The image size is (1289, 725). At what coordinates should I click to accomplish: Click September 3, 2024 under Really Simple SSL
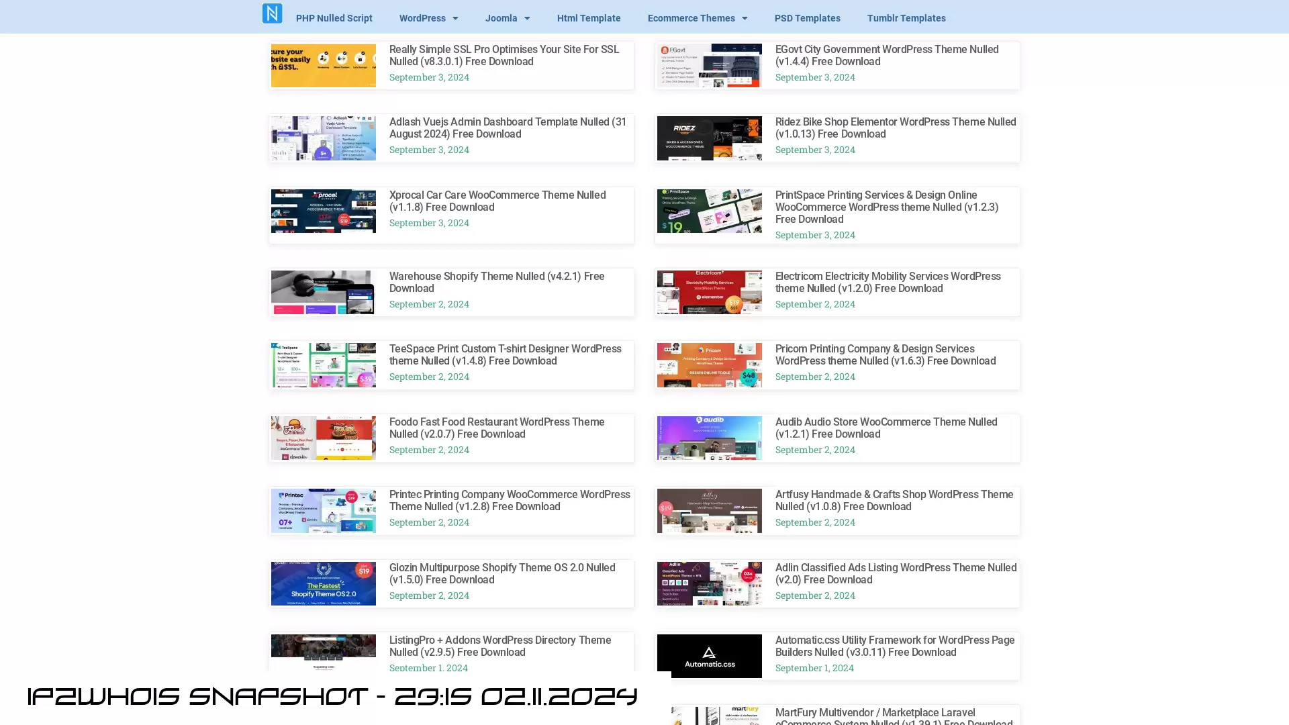[x=429, y=77]
